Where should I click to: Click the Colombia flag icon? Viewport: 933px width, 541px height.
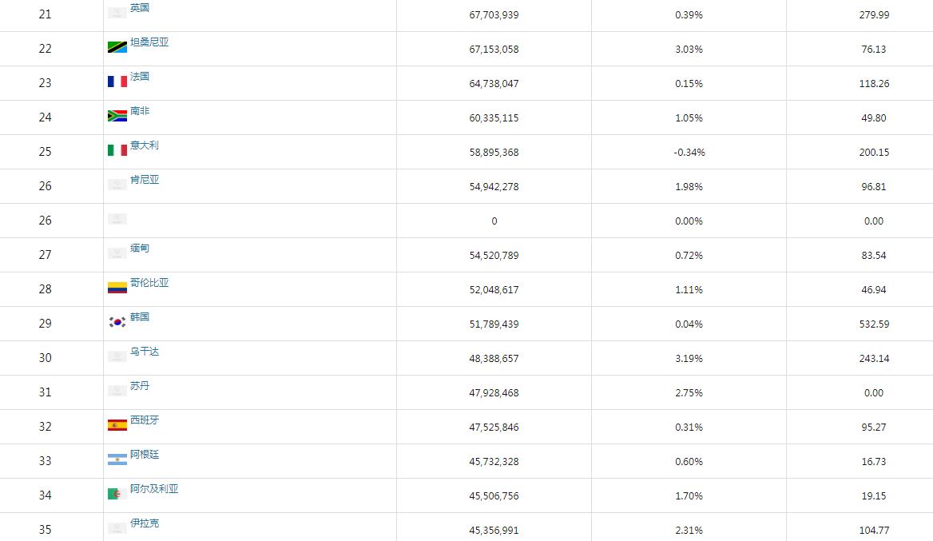117,288
